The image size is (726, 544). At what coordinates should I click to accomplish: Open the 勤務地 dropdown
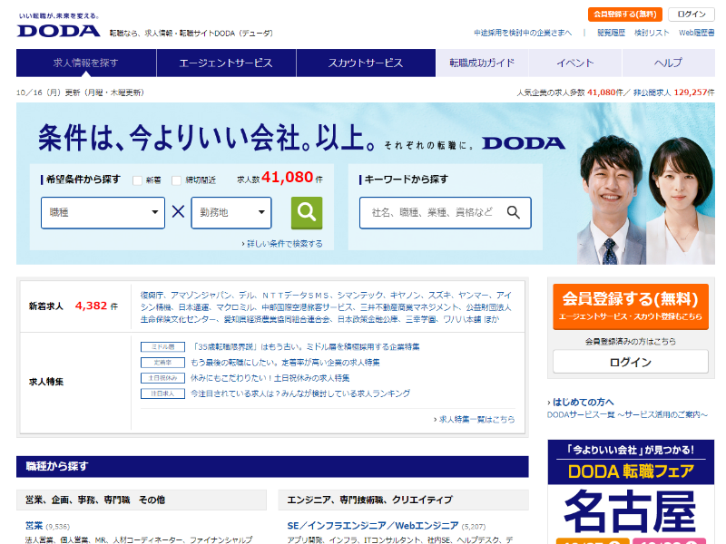(x=231, y=213)
